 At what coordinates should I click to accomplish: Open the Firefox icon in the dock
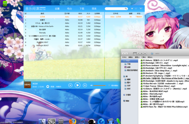(72, 121)
